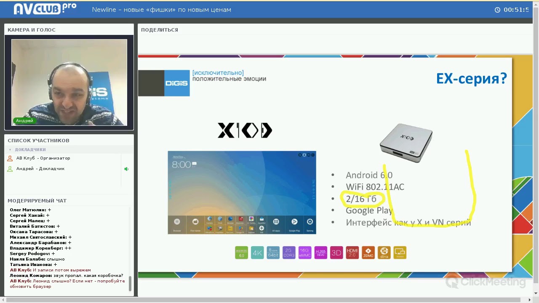Click the yellow screen-mirroring badge
This screenshot has height=303, width=539.
pyautogui.click(x=400, y=252)
